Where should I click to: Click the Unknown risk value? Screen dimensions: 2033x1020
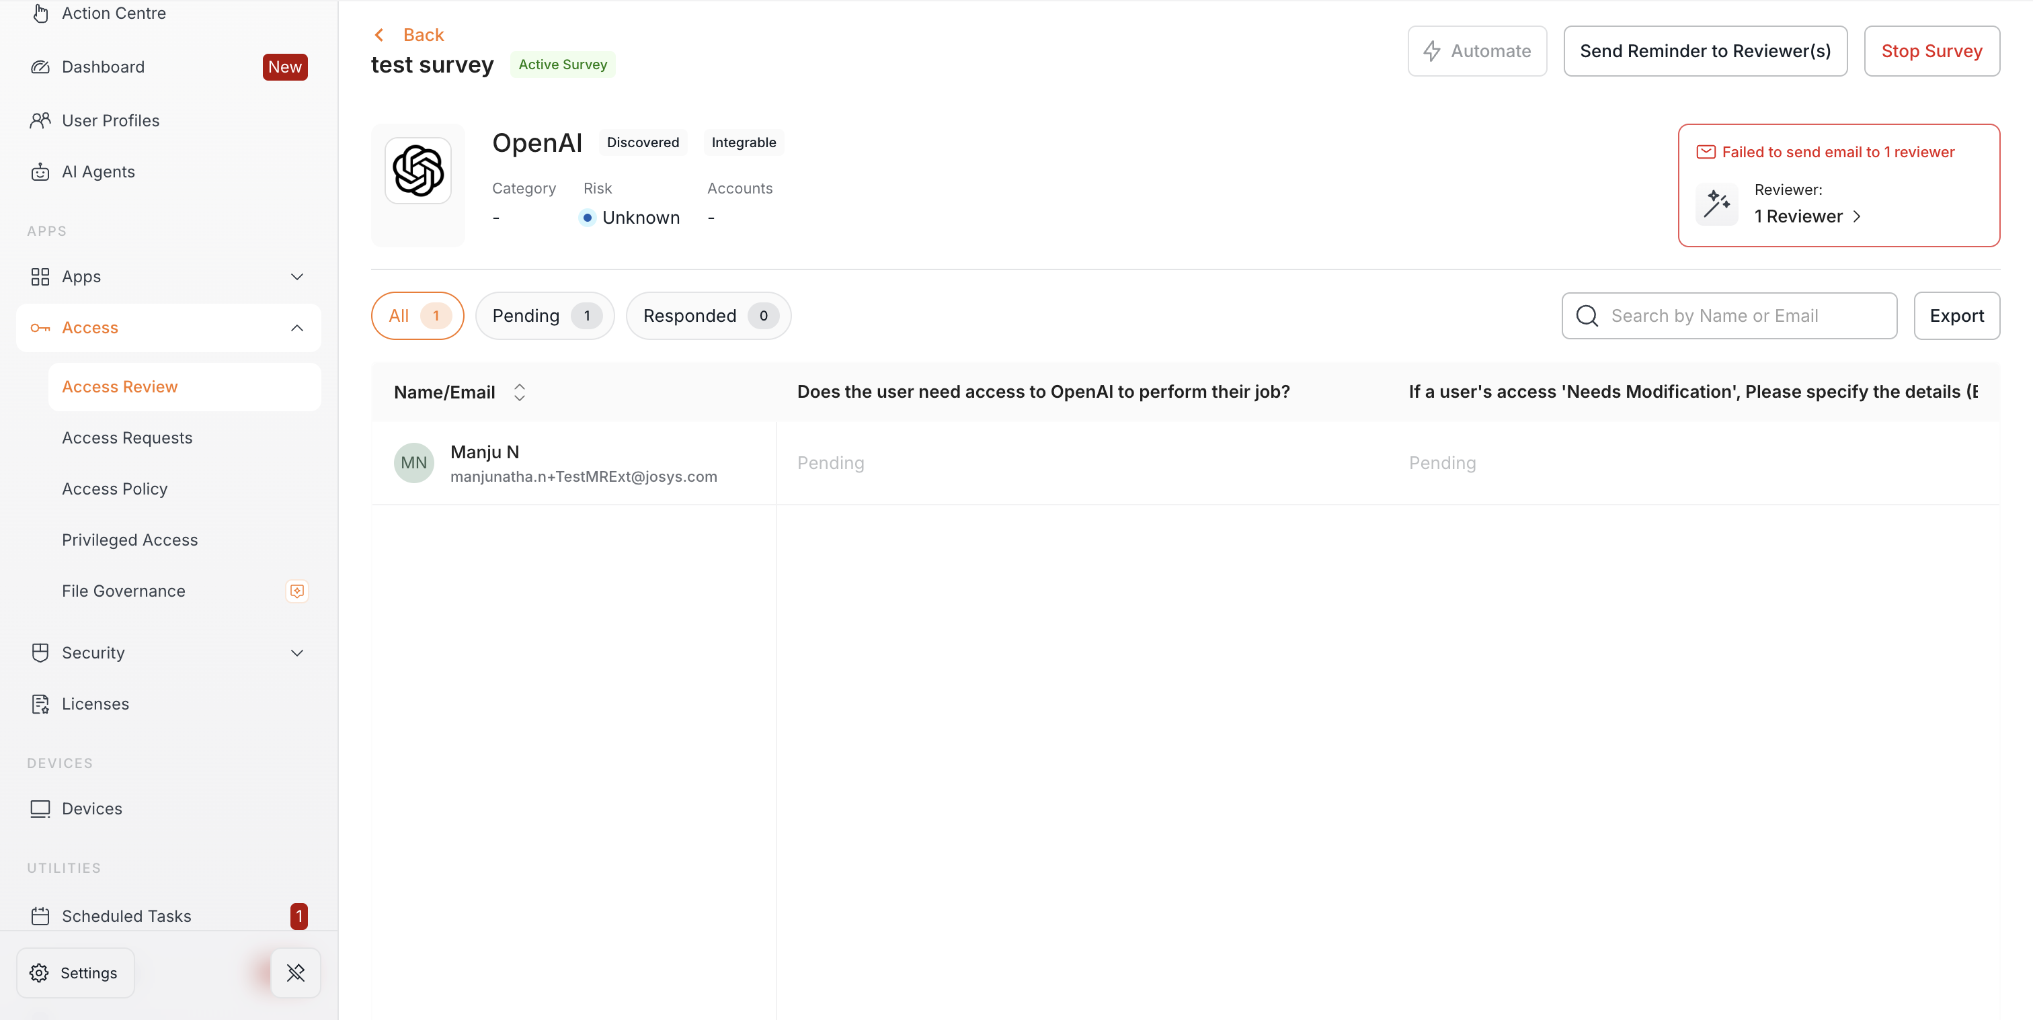click(641, 218)
